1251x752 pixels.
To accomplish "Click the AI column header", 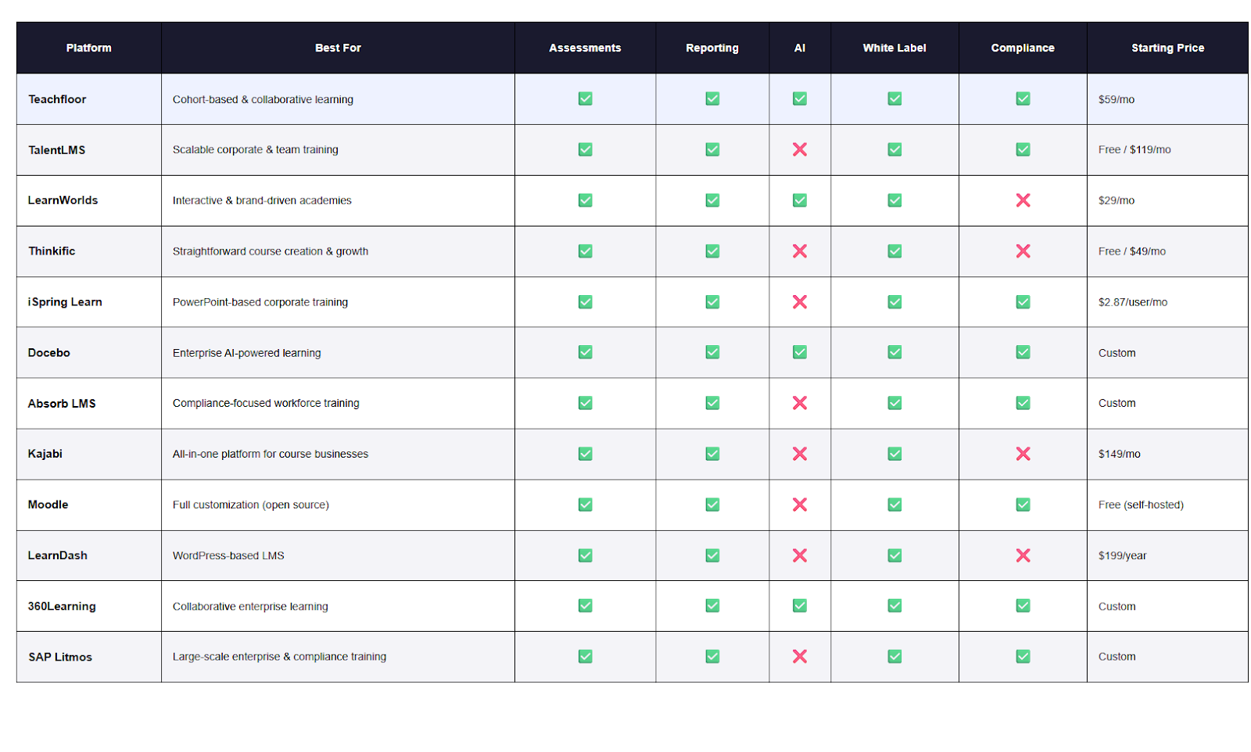I will [799, 48].
